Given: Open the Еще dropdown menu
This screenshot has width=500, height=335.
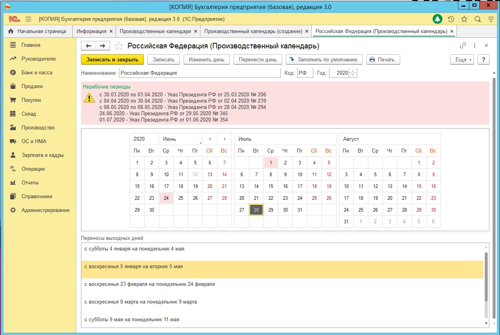Looking at the screenshot, I should [462, 59].
